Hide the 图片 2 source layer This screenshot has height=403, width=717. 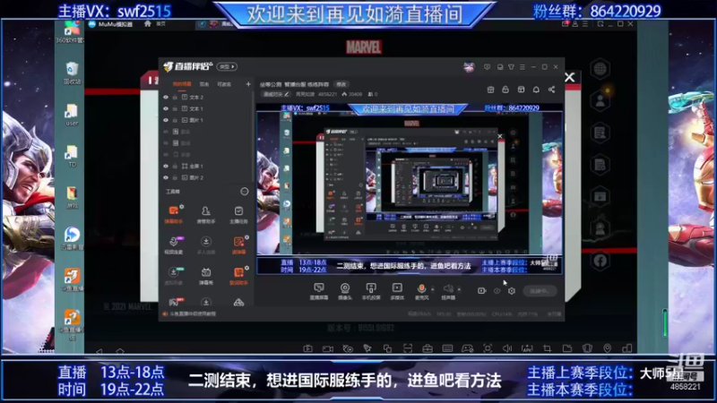coord(166,177)
